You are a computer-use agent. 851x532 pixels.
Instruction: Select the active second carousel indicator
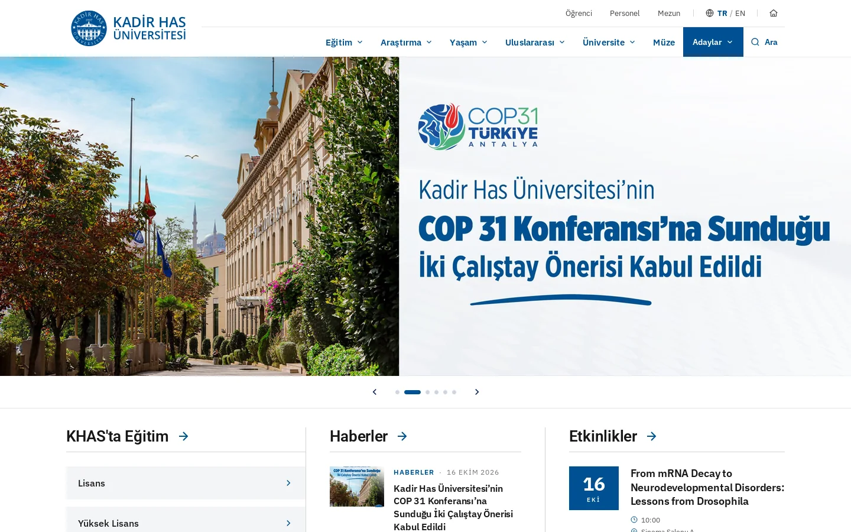coord(412,392)
